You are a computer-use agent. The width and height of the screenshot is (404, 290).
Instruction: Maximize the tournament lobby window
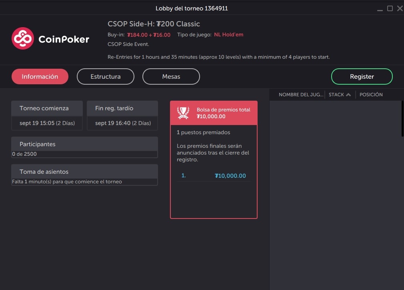[x=390, y=8]
